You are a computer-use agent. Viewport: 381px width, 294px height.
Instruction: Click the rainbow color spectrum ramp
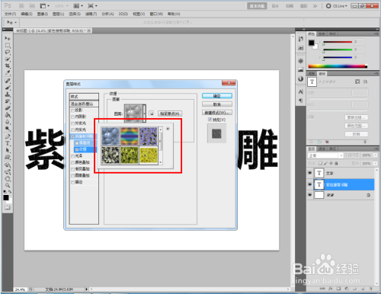coord(338,66)
